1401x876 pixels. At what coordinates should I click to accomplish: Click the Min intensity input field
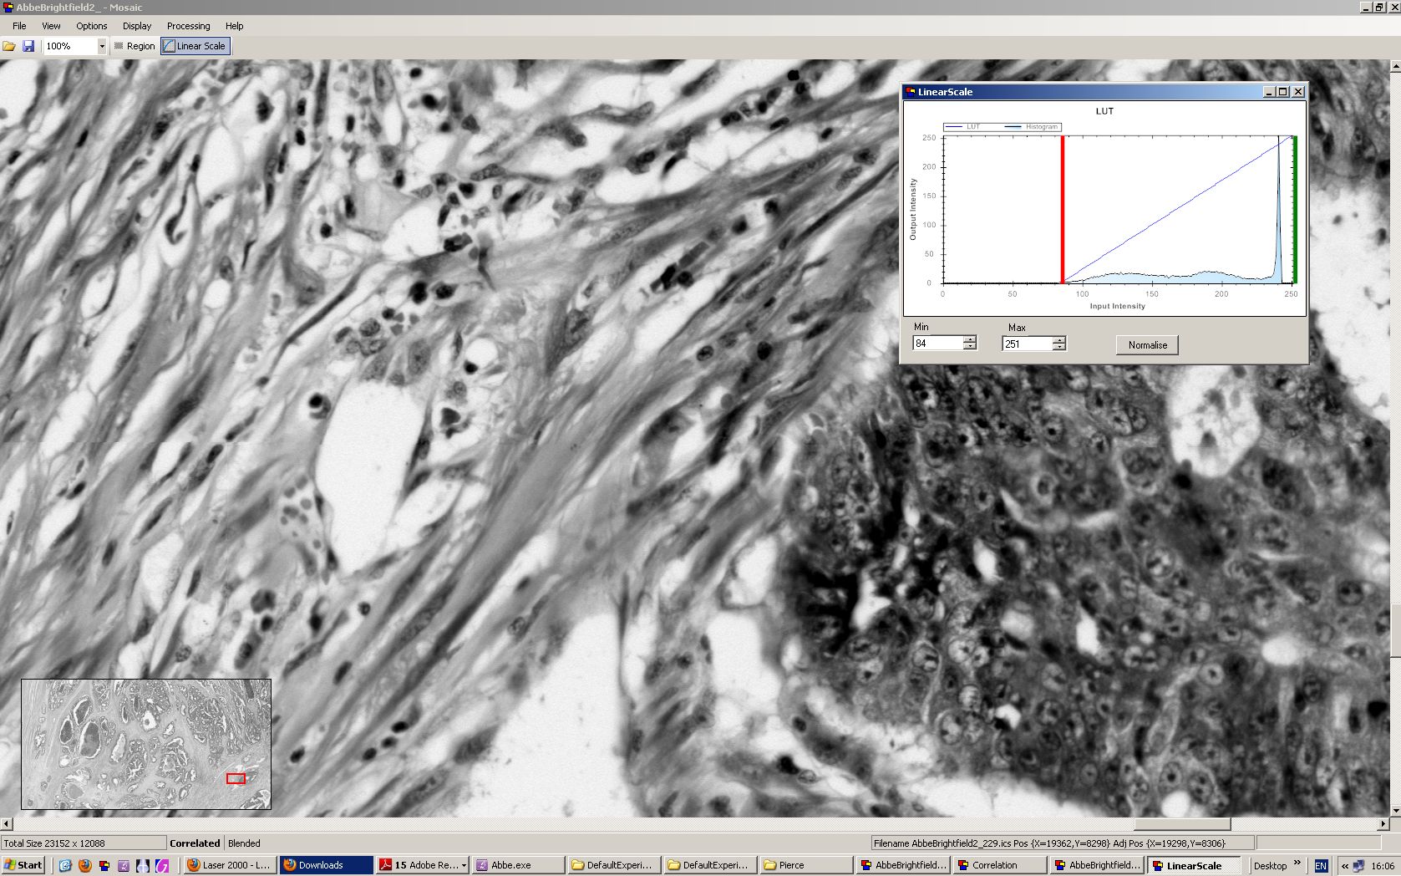click(x=937, y=344)
